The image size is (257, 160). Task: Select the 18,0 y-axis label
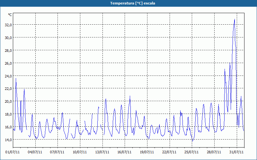(x=8, y=114)
